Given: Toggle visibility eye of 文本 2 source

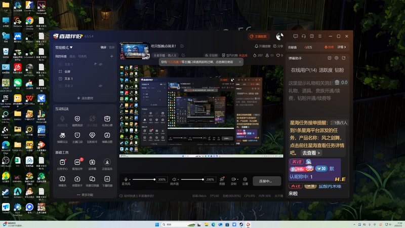Looking at the screenshot, I should (100, 86).
